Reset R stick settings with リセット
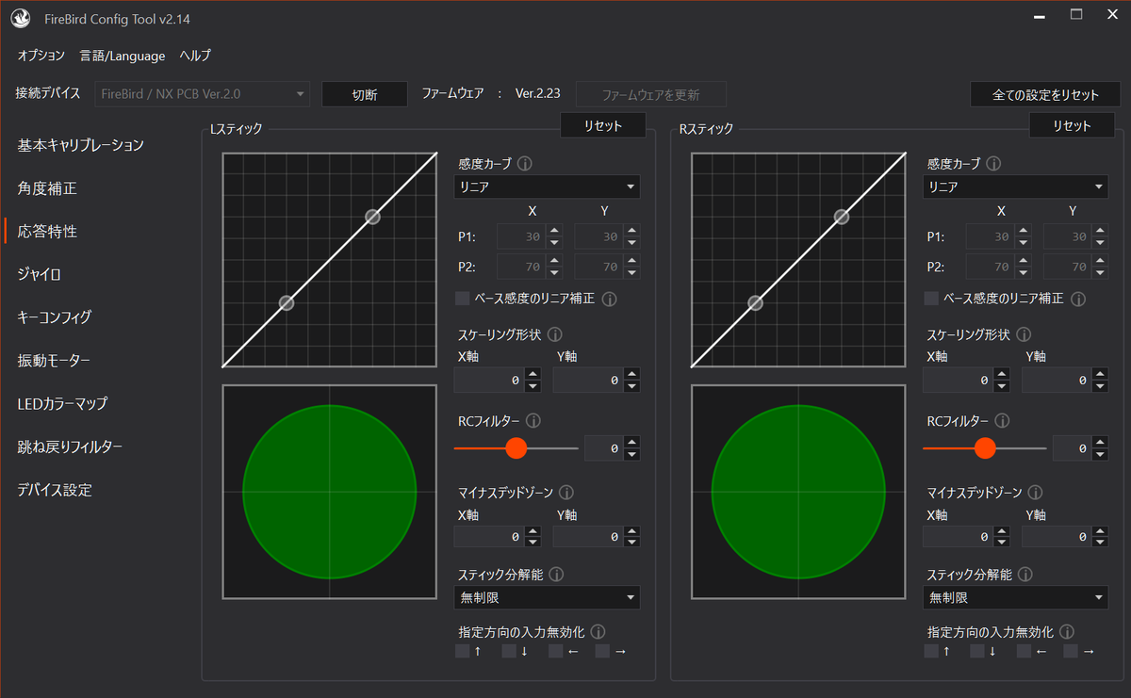This screenshot has height=698, width=1131. click(x=1072, y=125)
